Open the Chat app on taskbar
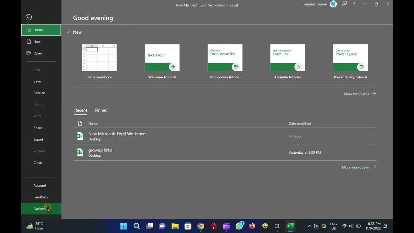414x233 pixels. (162, 226)
